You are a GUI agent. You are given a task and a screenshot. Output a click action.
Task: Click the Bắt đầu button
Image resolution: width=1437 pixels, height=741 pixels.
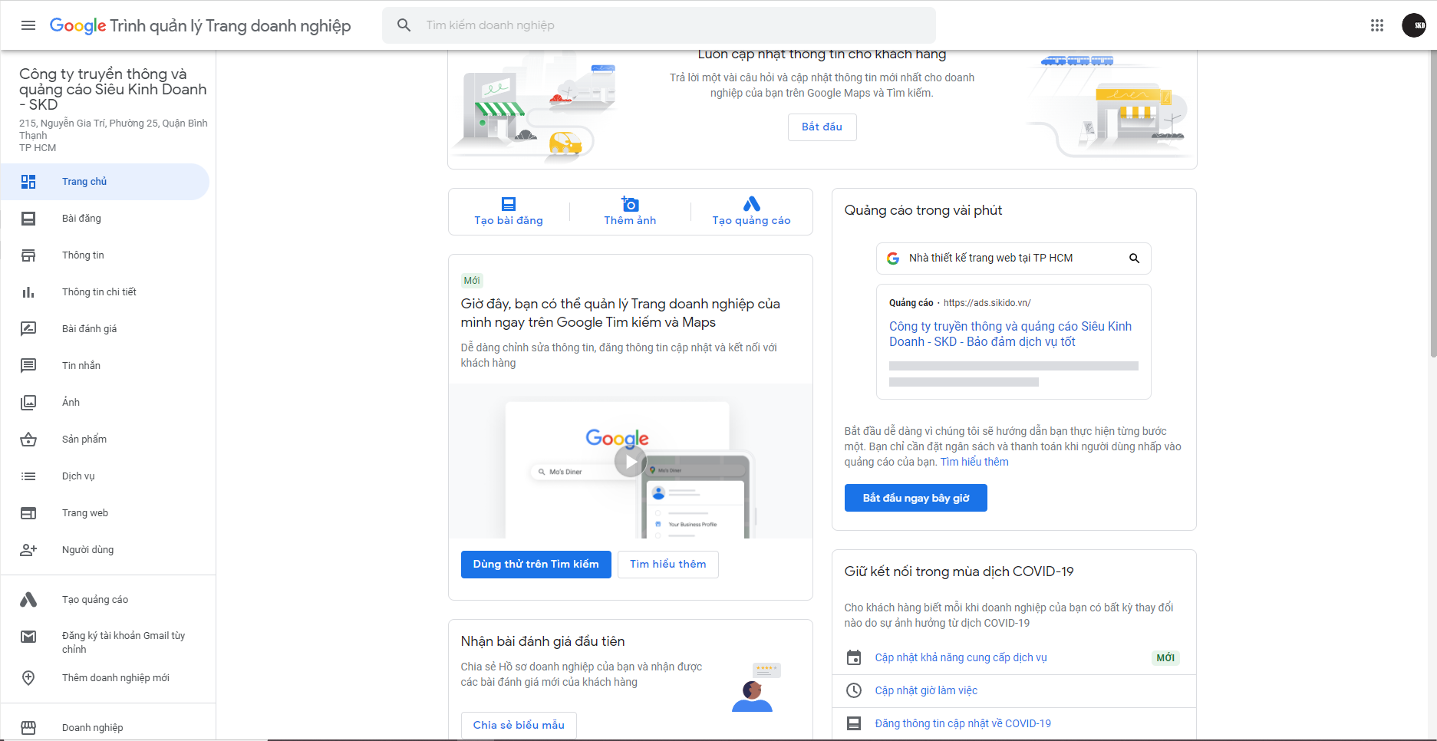tap(822, 127)
